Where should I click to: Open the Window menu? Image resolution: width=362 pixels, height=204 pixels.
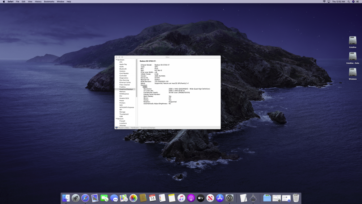tap(60, 1)
